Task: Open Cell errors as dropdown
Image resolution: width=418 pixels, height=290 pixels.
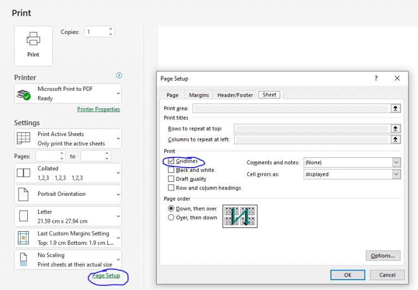Action: 352,174
